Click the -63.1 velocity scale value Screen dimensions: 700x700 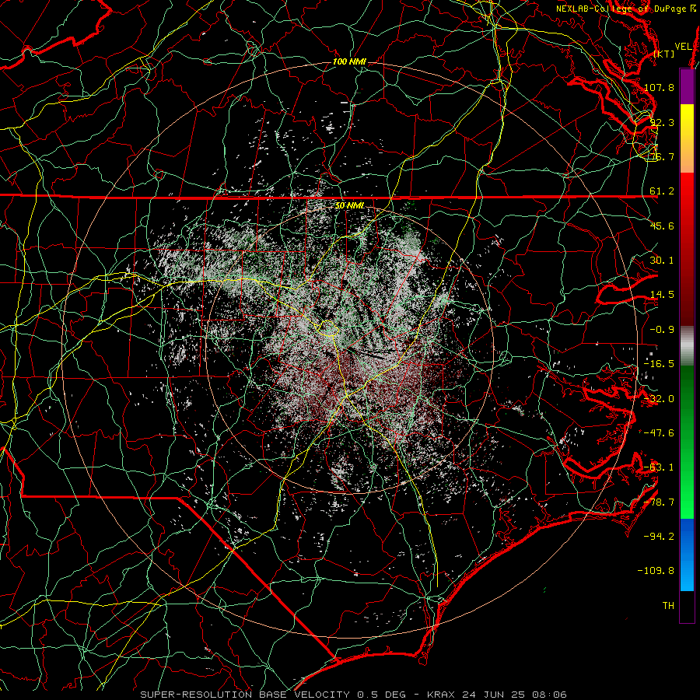click(x=659, y=467)
